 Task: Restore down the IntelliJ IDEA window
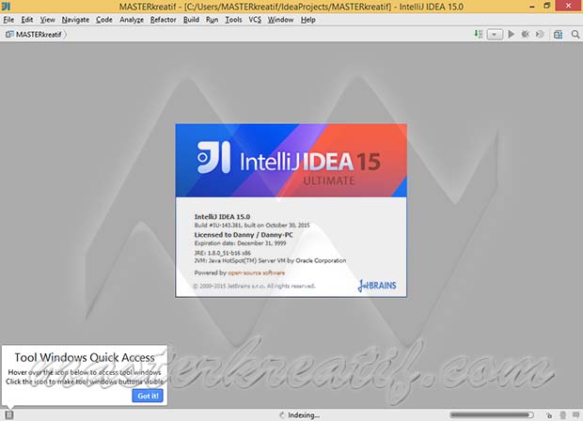tap(546, 6)
